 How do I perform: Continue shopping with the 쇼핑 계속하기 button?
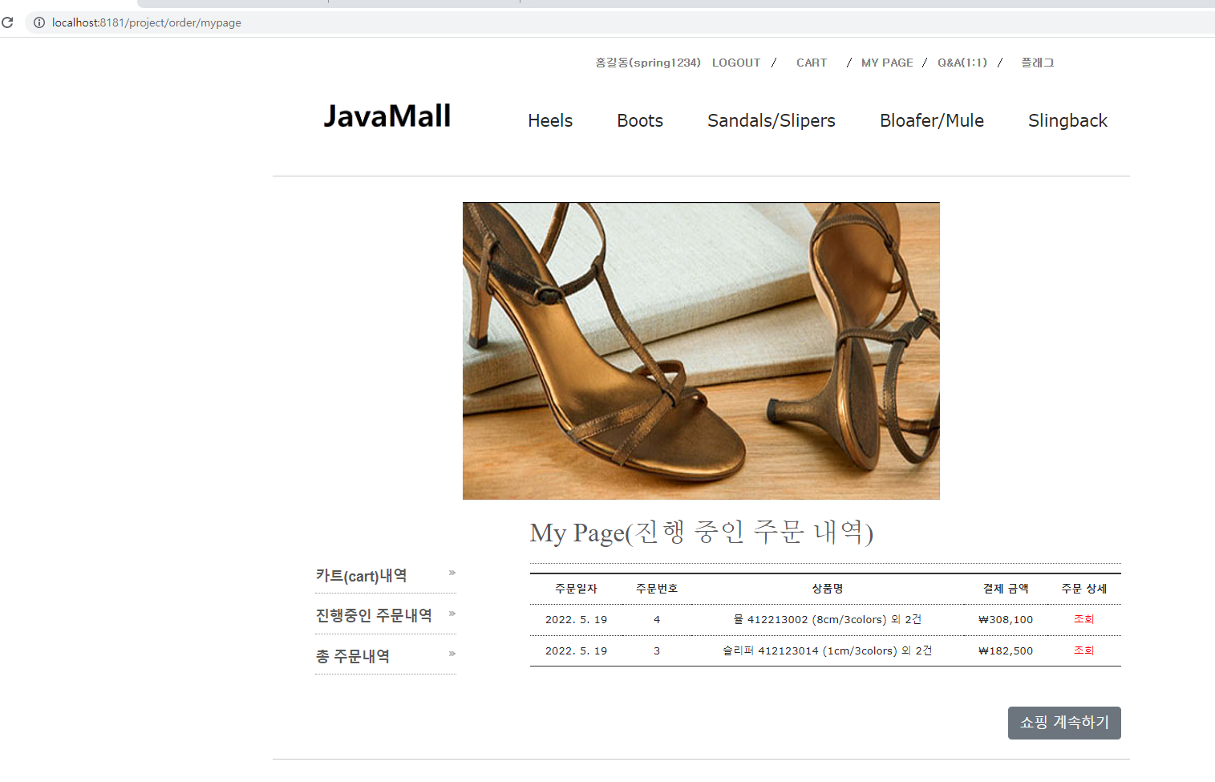coord(1064,723)
